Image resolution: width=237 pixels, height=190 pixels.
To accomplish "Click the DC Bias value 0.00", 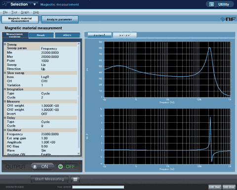I will pos(44,146).
